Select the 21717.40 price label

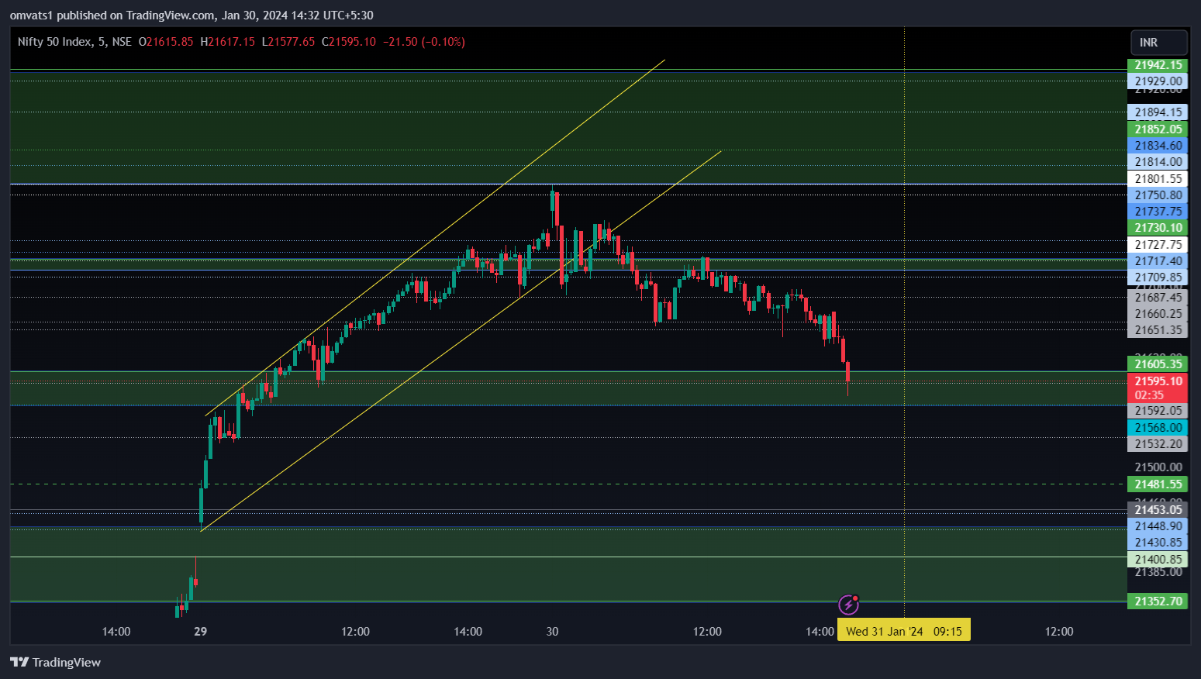point(1157,261)
